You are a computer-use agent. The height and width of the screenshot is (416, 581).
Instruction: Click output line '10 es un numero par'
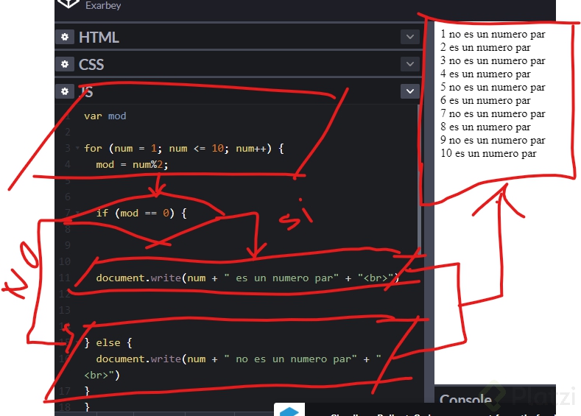(488, 153)
